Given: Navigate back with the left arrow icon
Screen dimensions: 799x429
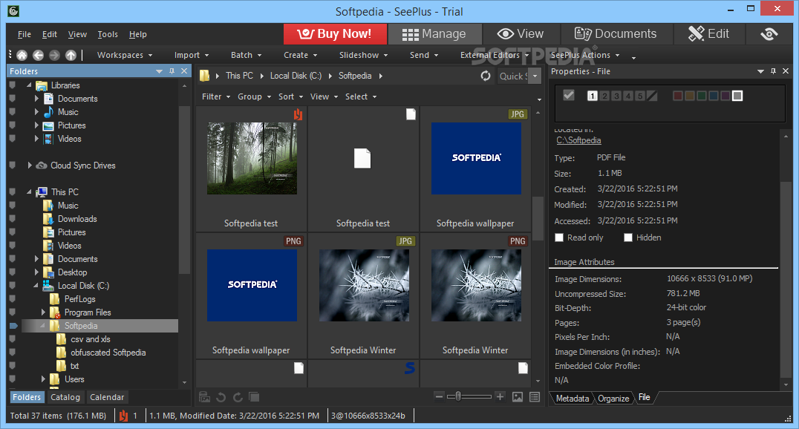Looking at the screenshot, I should pos(38,55).
